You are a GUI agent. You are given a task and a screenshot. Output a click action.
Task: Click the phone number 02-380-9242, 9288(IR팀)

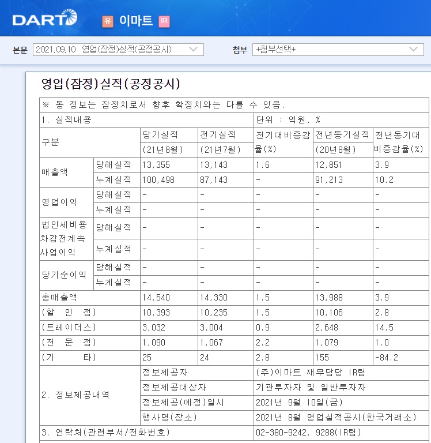tap(308, 432)
